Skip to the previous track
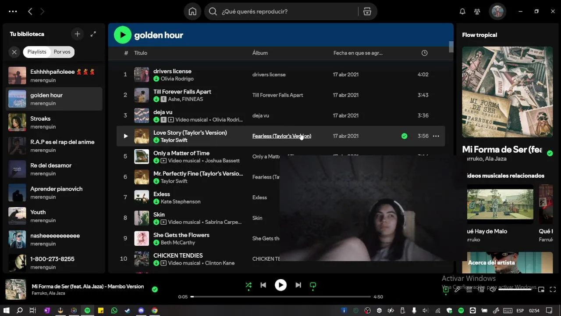Viewport: 561px width, 316px height. (x=263, y=285)
